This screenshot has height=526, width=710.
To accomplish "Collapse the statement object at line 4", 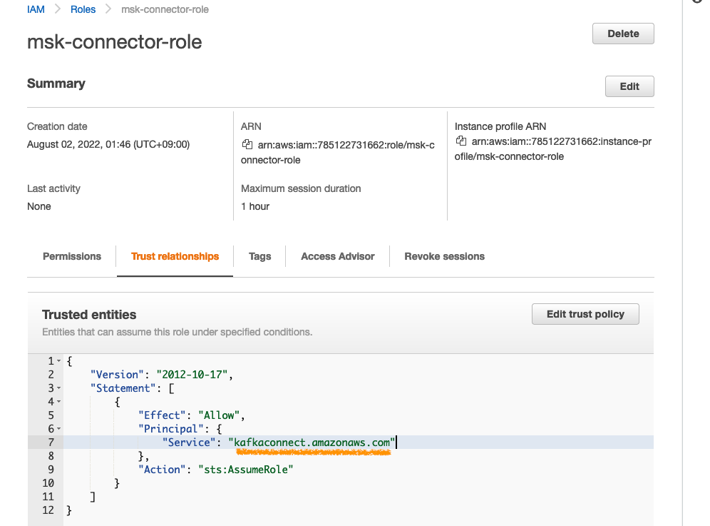I will [x=58, y=402].
